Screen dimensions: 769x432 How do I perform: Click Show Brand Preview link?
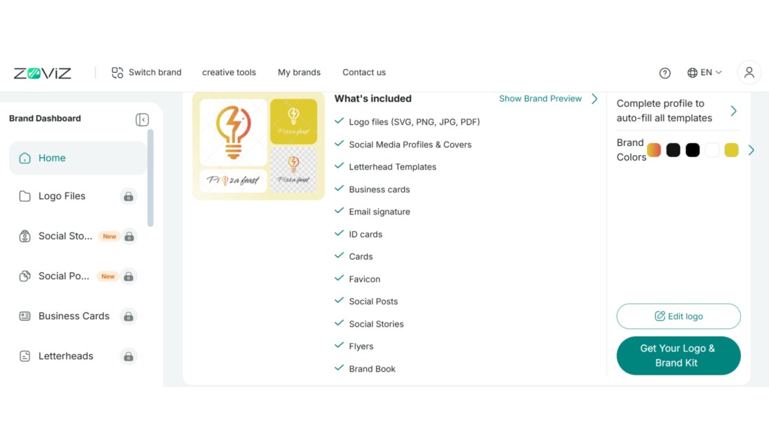(540, 99)
